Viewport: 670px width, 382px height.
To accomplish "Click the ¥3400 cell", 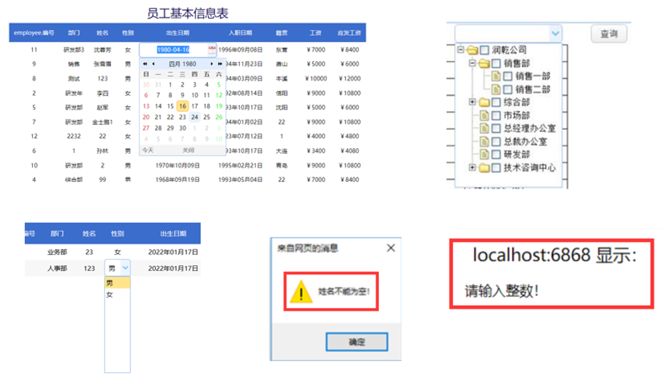I will pos(315,151).
